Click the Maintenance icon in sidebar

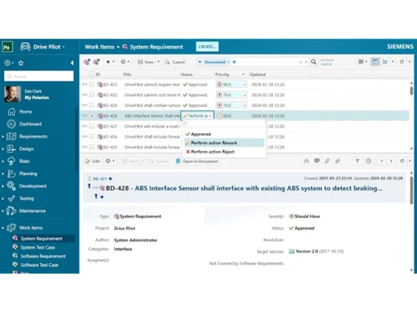click(12, 211)
